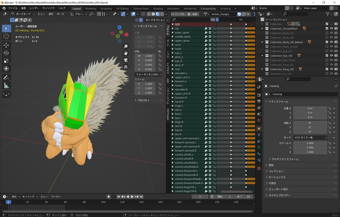Uncheck exclude box for Collection_SimpleMesh
The width and height of the screenshot is (340, 217).
click(x=327, y=29)
